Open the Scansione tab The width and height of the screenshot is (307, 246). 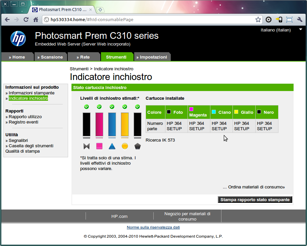click(x=50, y=57)
